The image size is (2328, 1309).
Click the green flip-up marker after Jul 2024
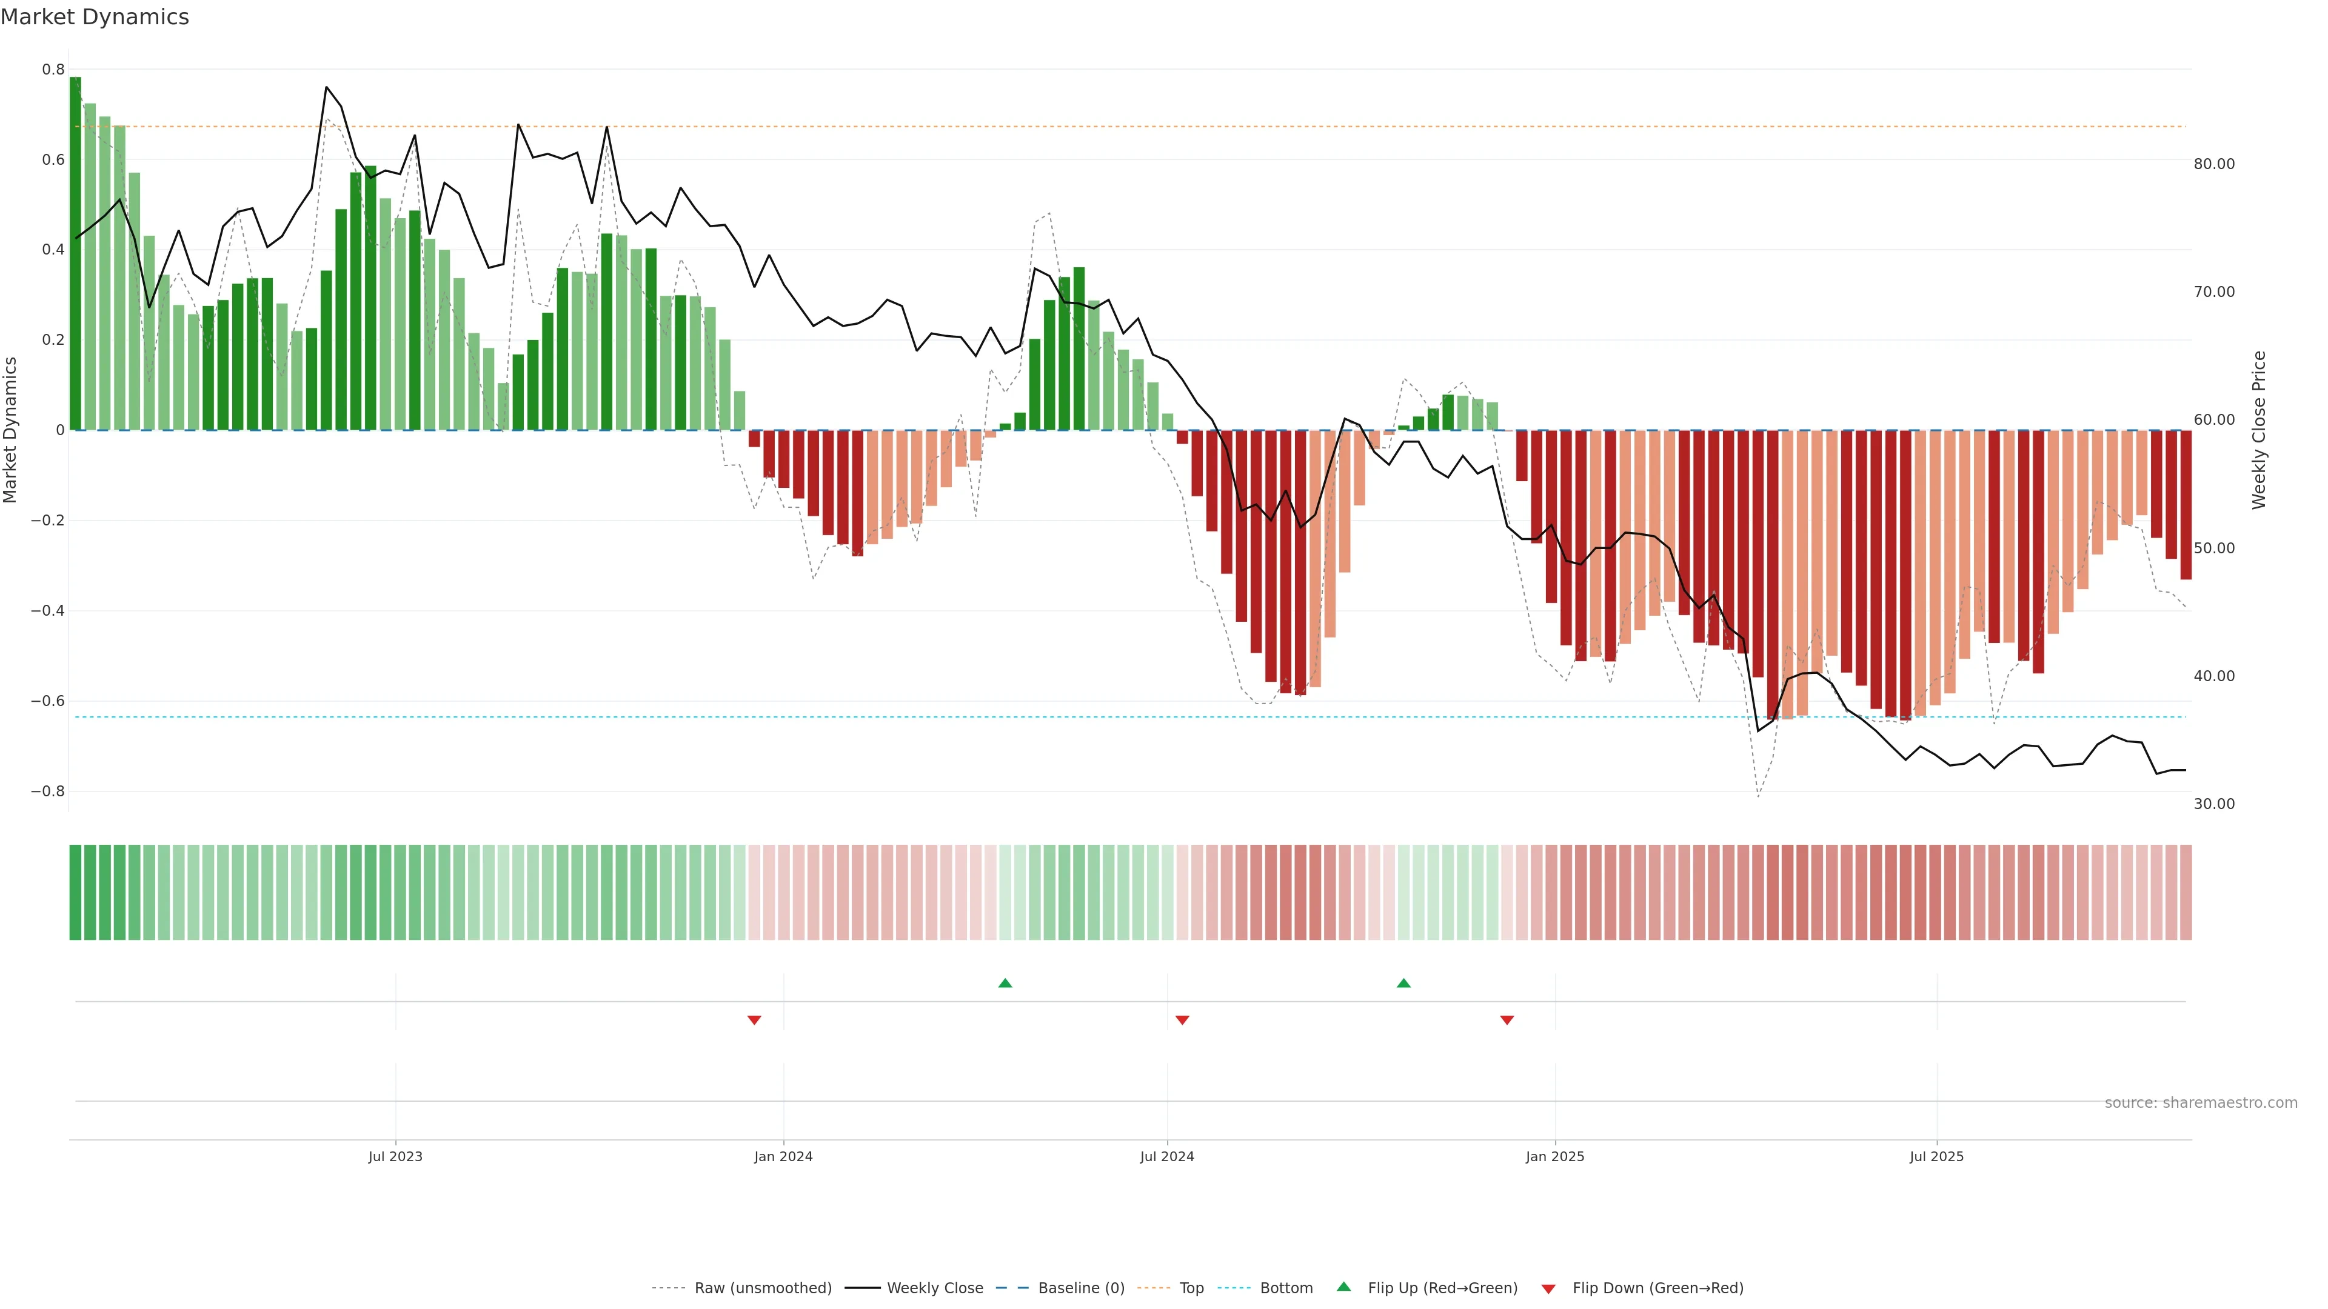[1403, 983]
